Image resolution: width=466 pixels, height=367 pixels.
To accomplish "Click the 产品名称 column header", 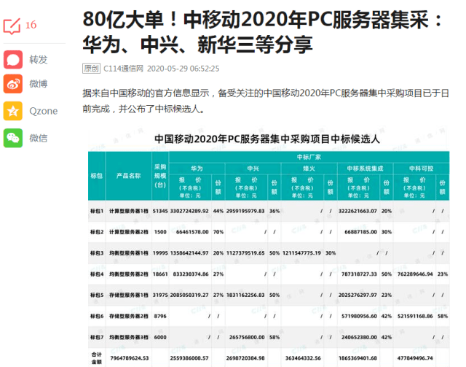I will 128,176.
